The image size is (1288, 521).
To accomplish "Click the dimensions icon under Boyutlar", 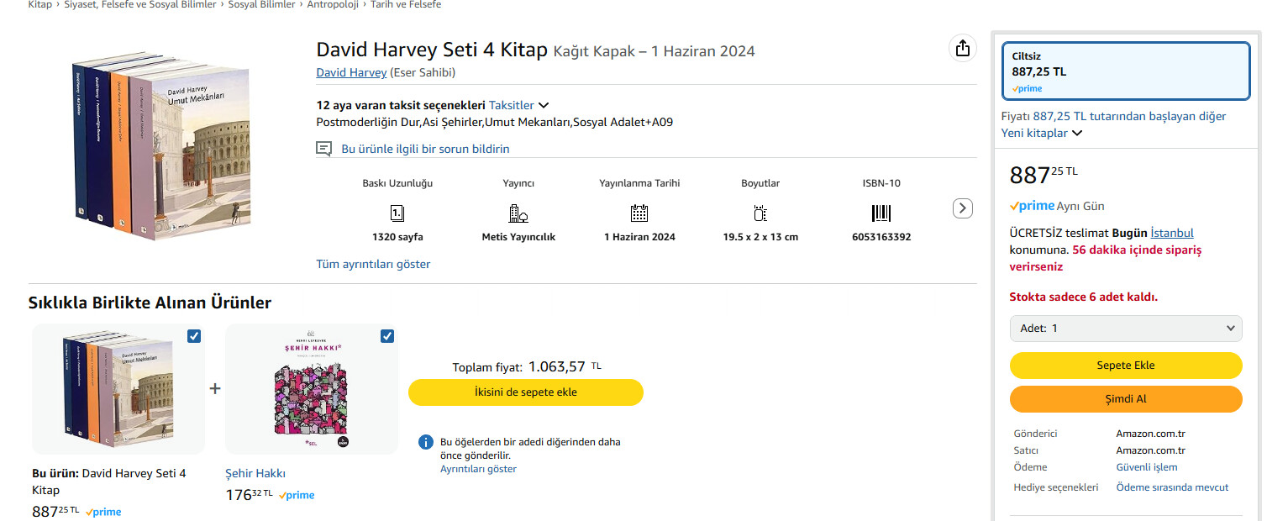I will (760, 213).
